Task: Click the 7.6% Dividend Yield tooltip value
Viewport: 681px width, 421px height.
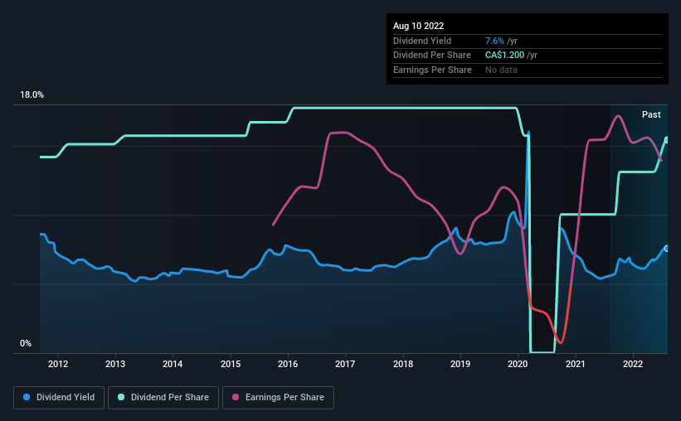Action: click(494, 41)
